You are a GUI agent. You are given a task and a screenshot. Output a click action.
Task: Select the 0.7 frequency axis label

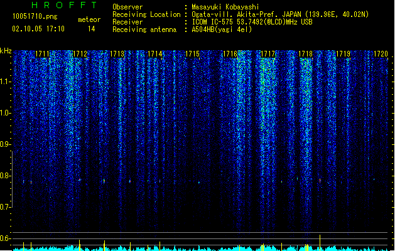tap(5, 207)
